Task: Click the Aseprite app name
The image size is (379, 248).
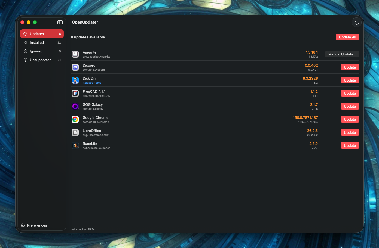Action: coord(90,52)
